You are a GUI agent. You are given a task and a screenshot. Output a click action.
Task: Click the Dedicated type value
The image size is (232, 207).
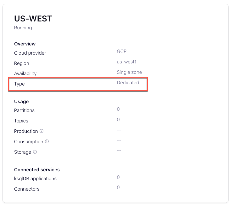(128, 83)
